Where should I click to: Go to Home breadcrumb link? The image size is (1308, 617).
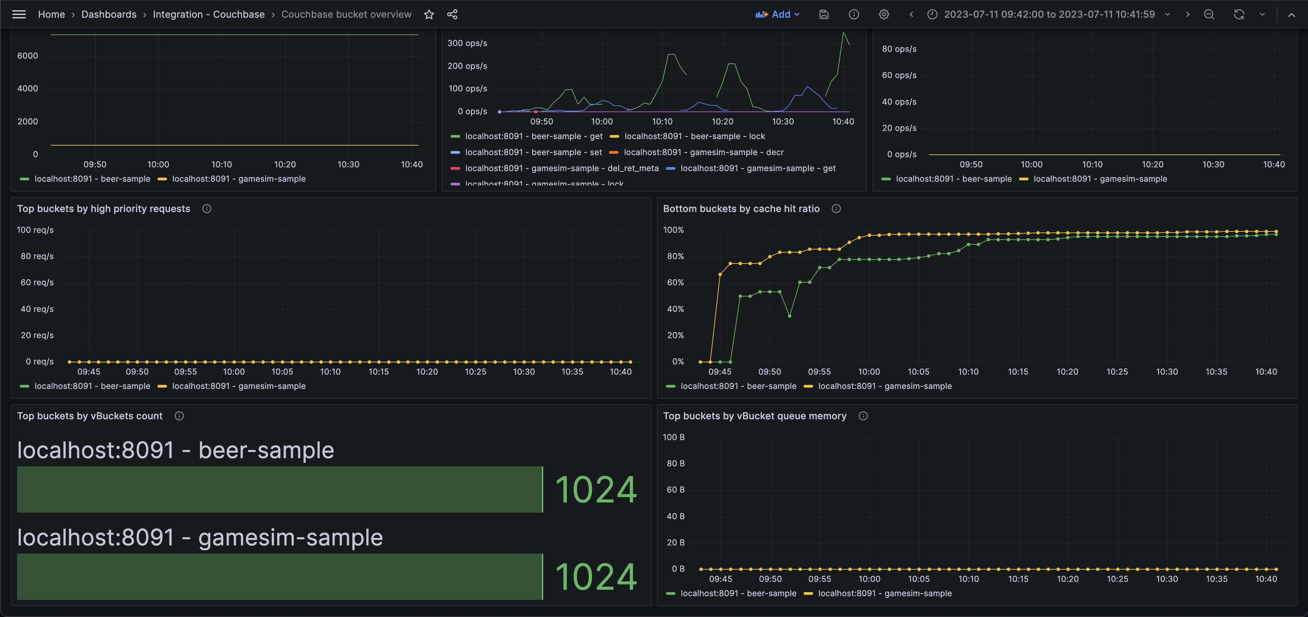(x=51, y=14)
